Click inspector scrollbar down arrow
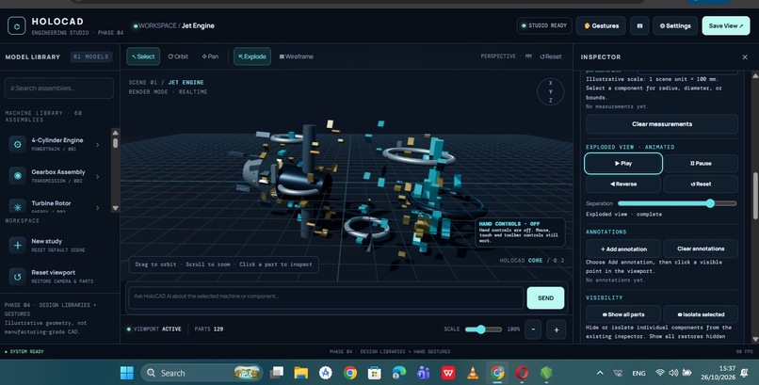This screenshot has height=385, width=759. (x=754, y=340)
